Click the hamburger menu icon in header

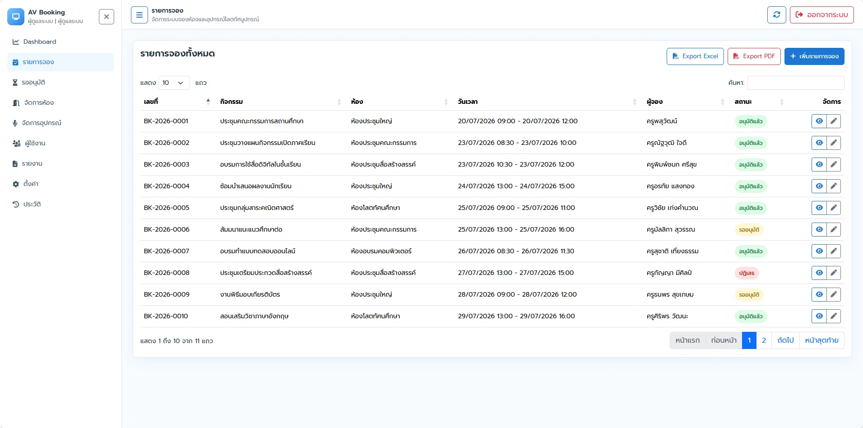[x=139, y=15]
